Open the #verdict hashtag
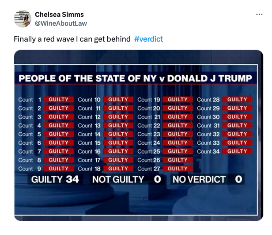 [x=148, y=39]
